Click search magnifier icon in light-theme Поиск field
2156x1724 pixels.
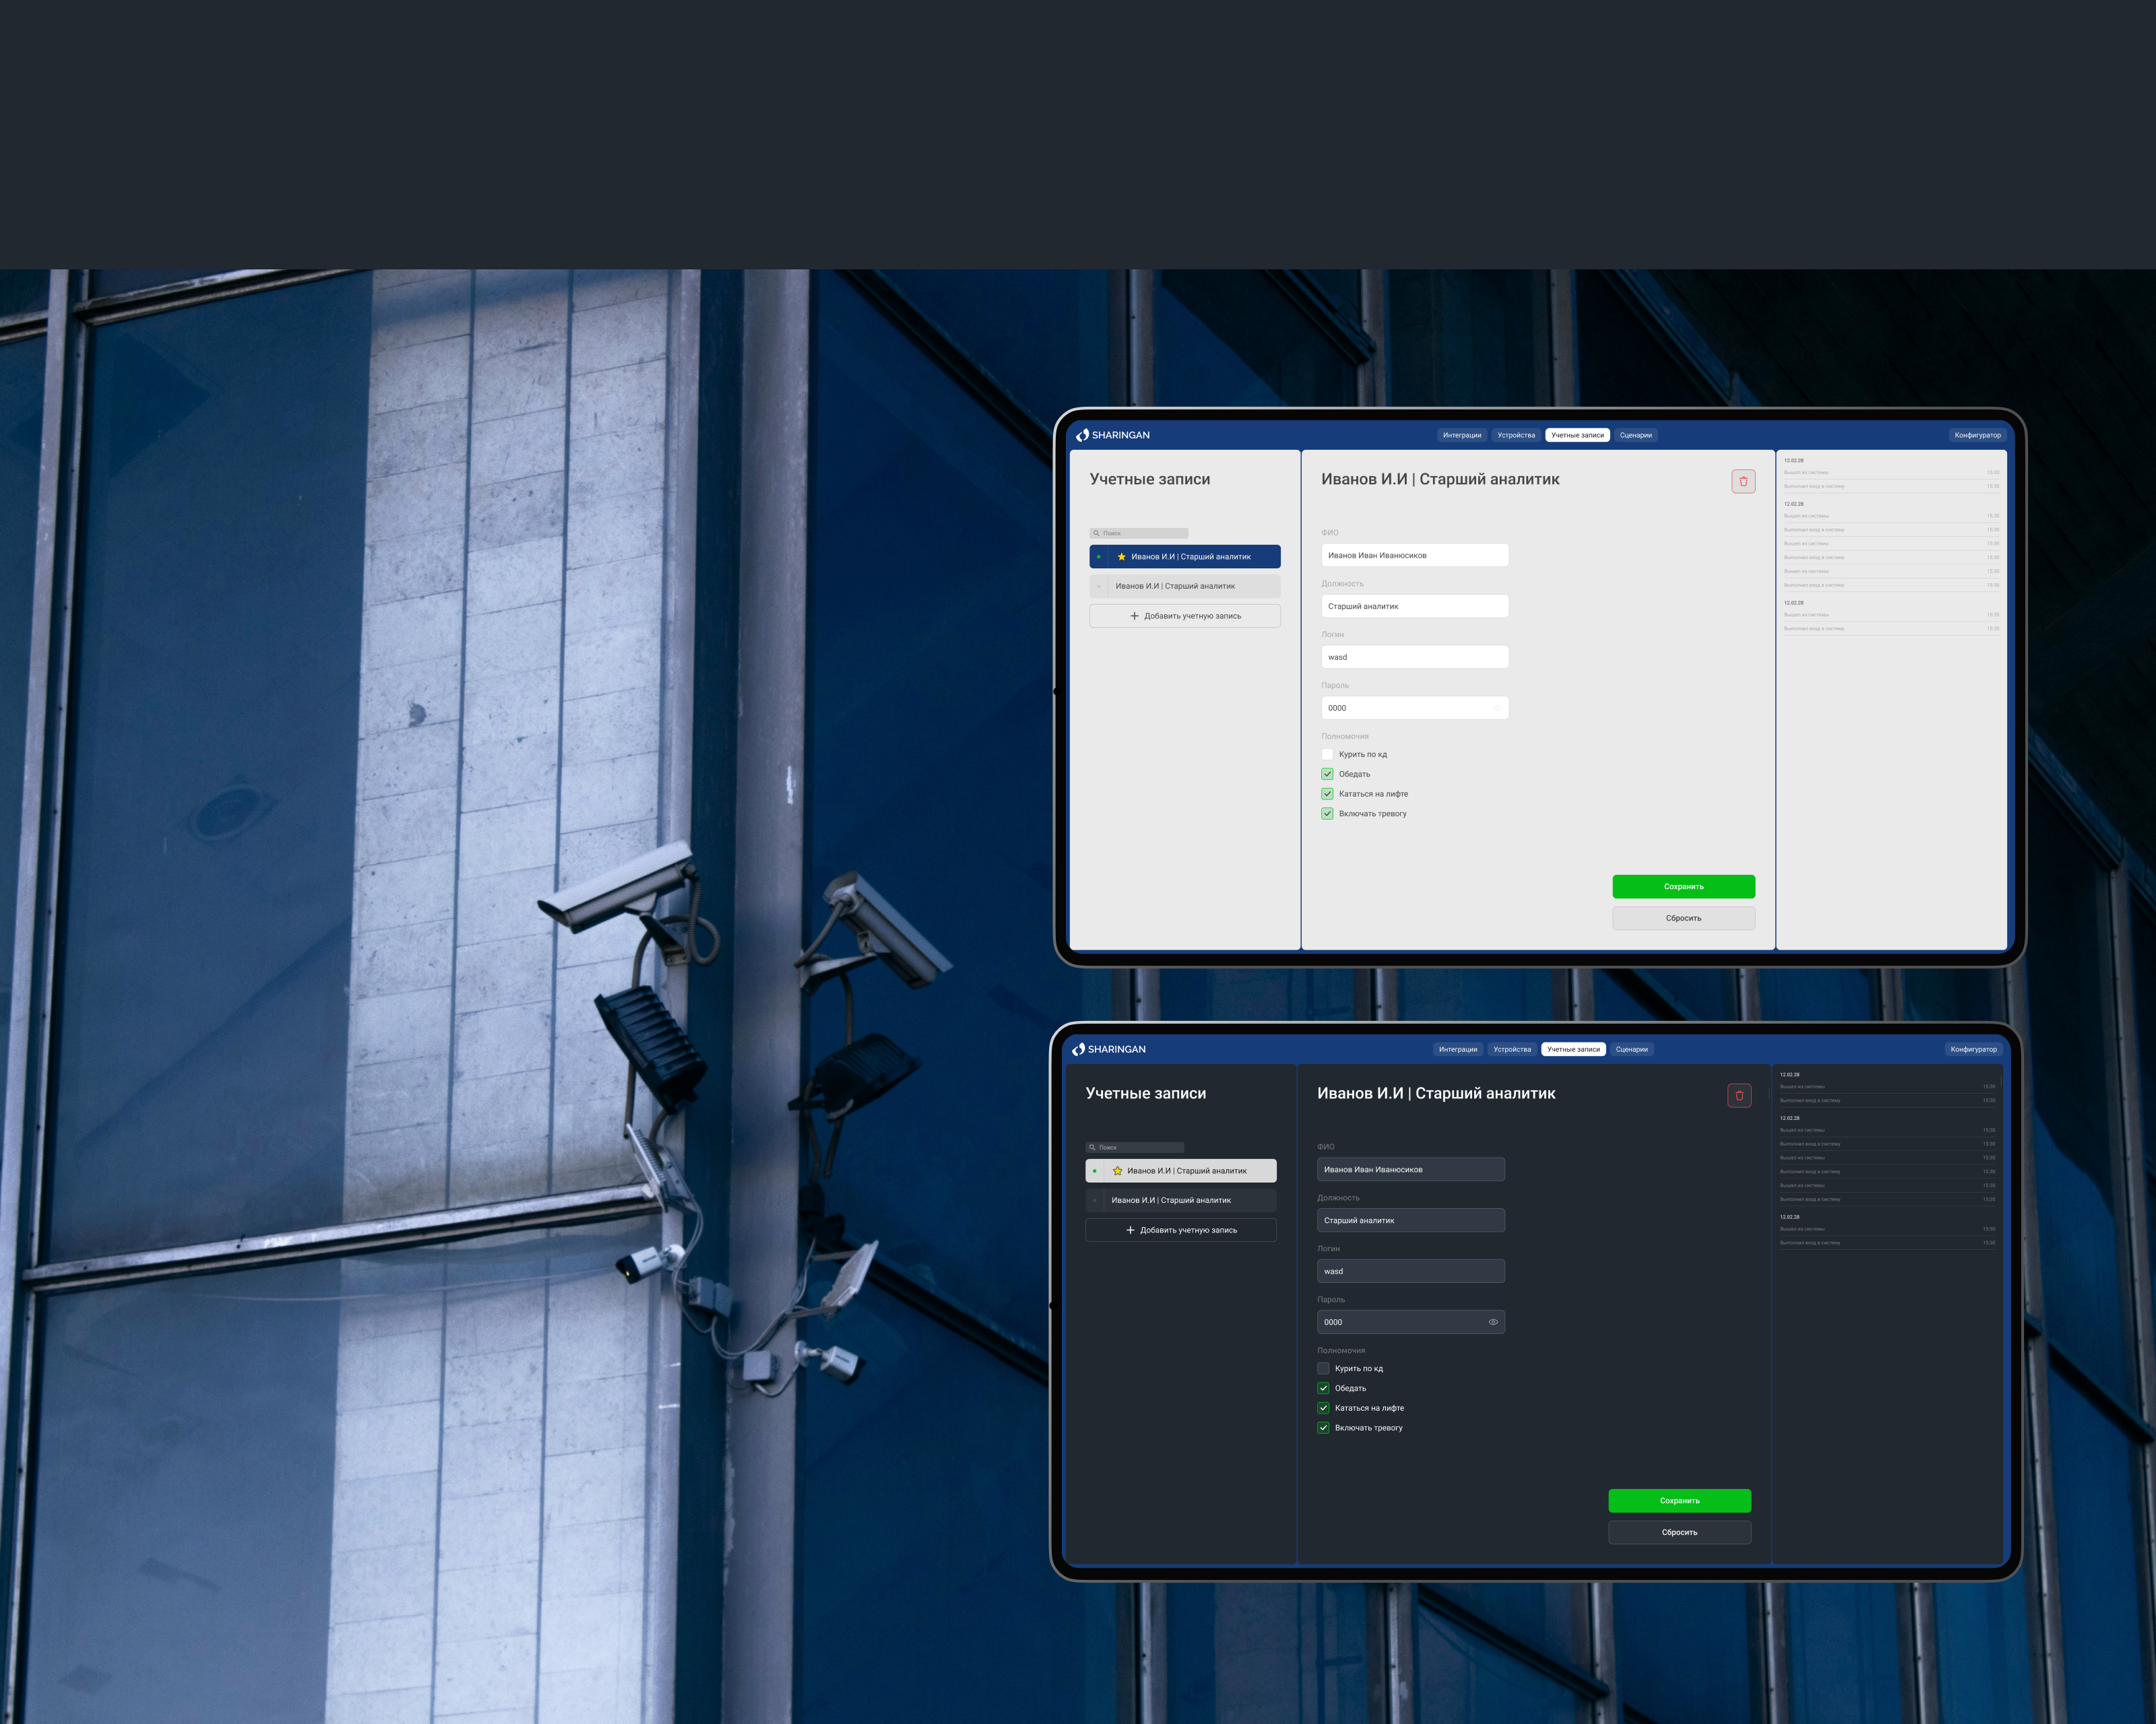1096,533
